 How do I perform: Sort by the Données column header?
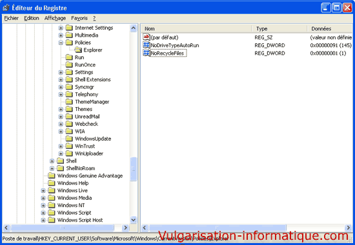(330, 29)
